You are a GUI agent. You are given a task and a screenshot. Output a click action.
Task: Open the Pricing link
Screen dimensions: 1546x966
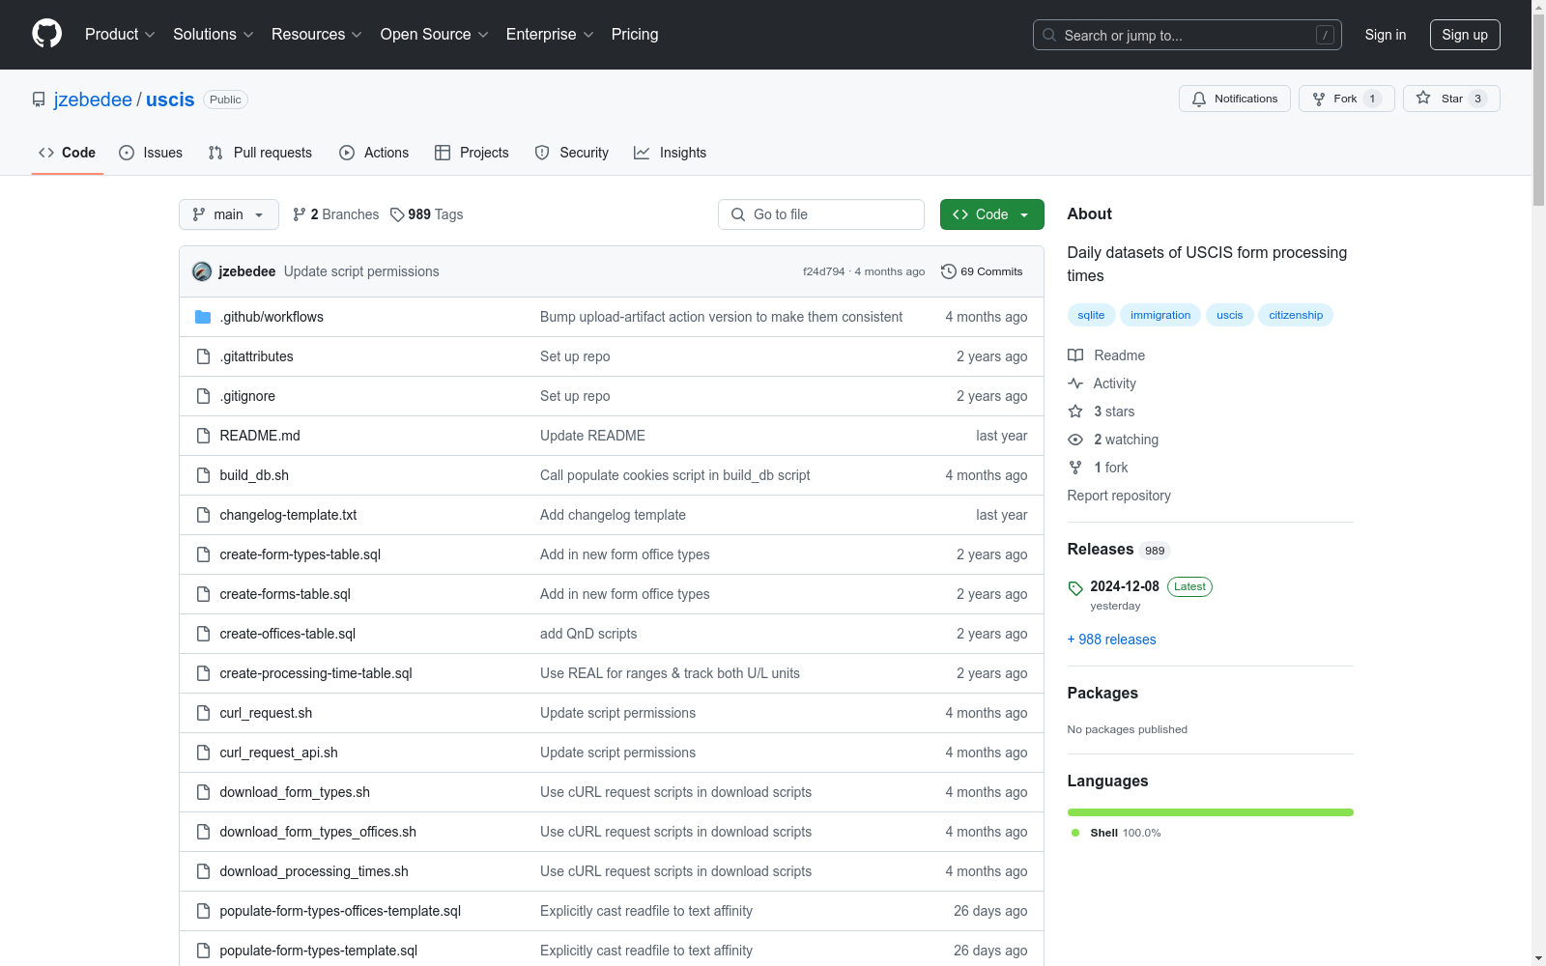(x=635, y=35)
